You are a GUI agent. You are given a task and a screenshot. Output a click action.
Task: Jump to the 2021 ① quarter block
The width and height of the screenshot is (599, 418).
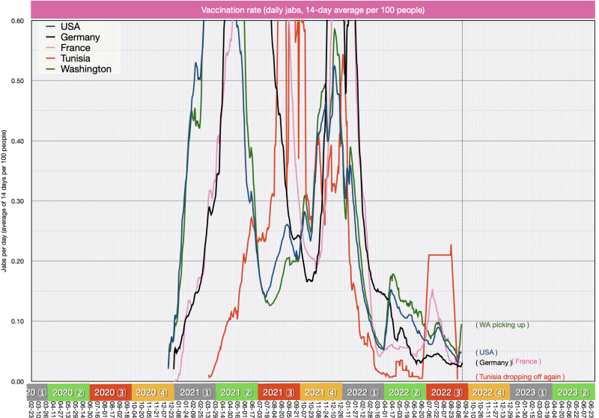(195, 392)
